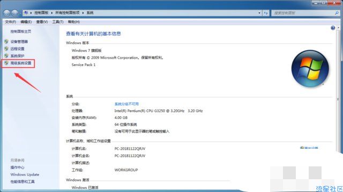343x192 pixels.
Task: Click the change settings shield icon near computer name
Action: coord(302,148)
